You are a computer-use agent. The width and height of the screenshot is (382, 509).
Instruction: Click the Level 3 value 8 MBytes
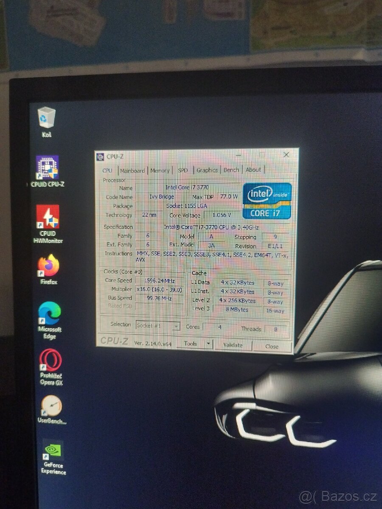[237, 310]
